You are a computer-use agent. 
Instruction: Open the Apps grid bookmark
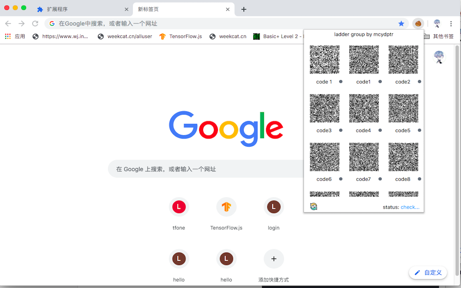(x=15, y=36)
